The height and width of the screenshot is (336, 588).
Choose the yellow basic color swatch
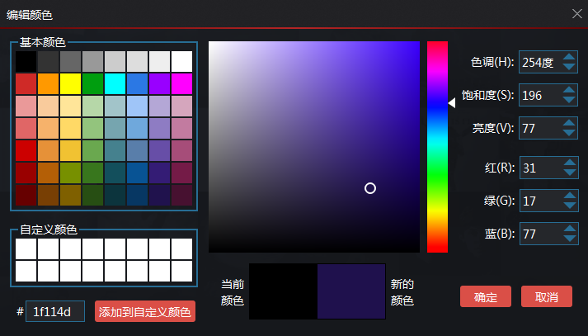click(x=70, y=83)
